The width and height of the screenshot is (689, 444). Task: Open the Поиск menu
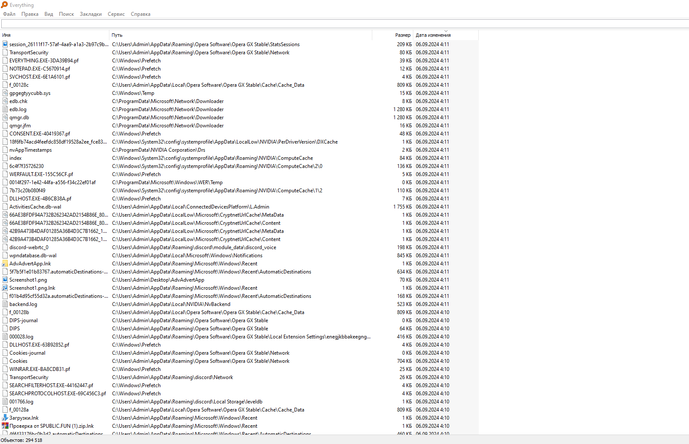[x=66, y=14]
